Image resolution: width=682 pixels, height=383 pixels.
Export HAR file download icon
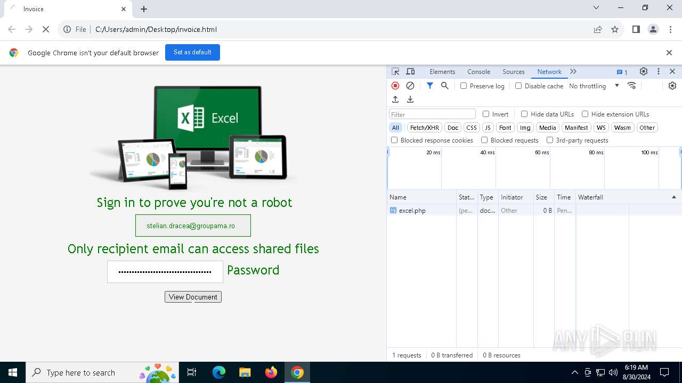(x=410, y=99)
